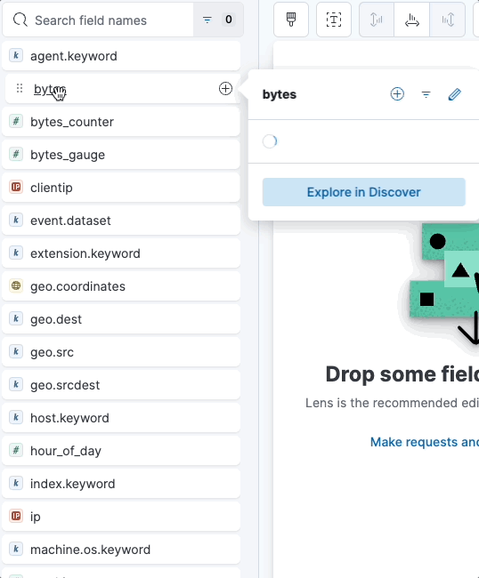Screen dimensions: 479x578
Task: Click keyword type icon of extension.keyword
Action: coord(16,253)
